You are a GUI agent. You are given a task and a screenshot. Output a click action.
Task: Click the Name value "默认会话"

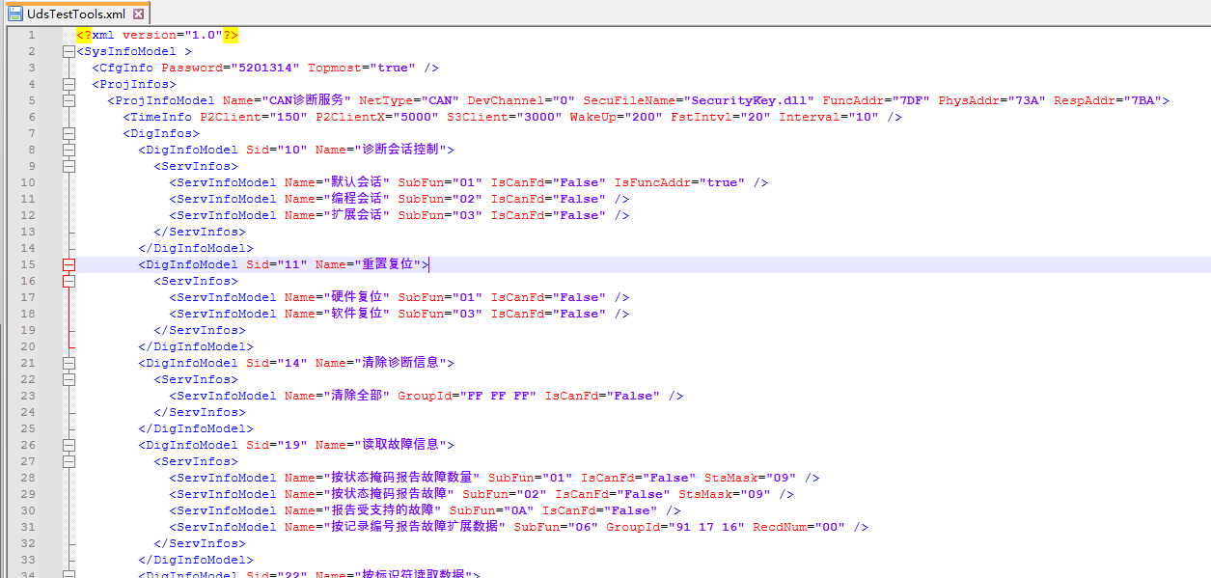coord(356,182)
